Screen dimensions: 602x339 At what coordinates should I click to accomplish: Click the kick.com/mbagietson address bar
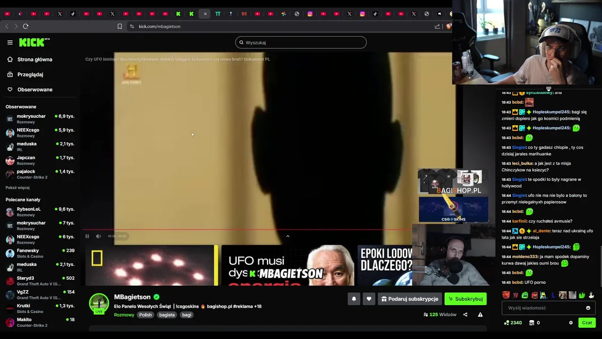(159, 26)
